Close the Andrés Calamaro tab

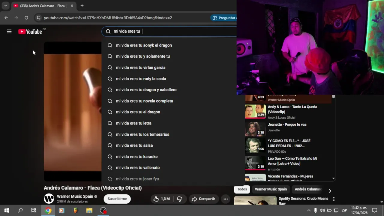coord(72,6)
